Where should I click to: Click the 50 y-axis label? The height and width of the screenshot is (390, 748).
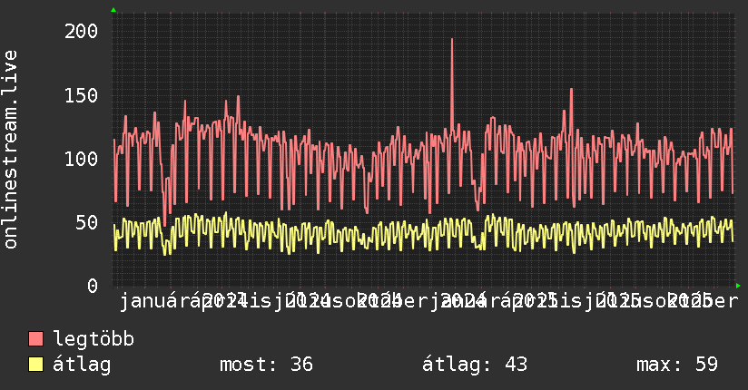pyautogui.click(x=87, y=222)
